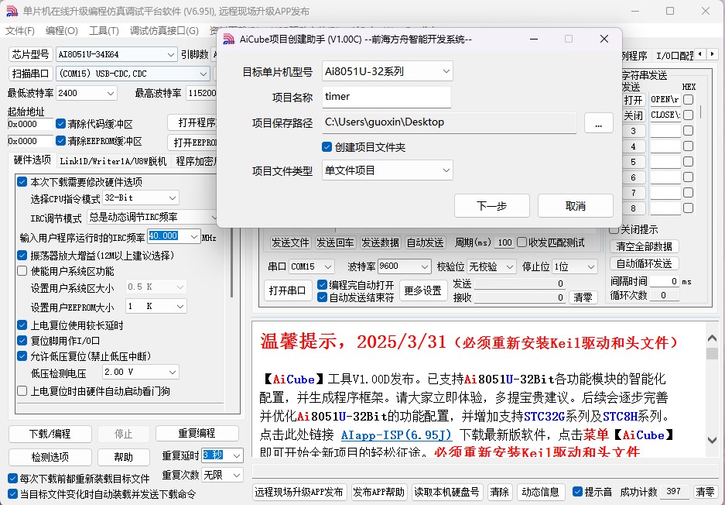725x505 pixels.
Task: Enable 上电复位时由硬件自动启动看门狗
Action: 22,390
